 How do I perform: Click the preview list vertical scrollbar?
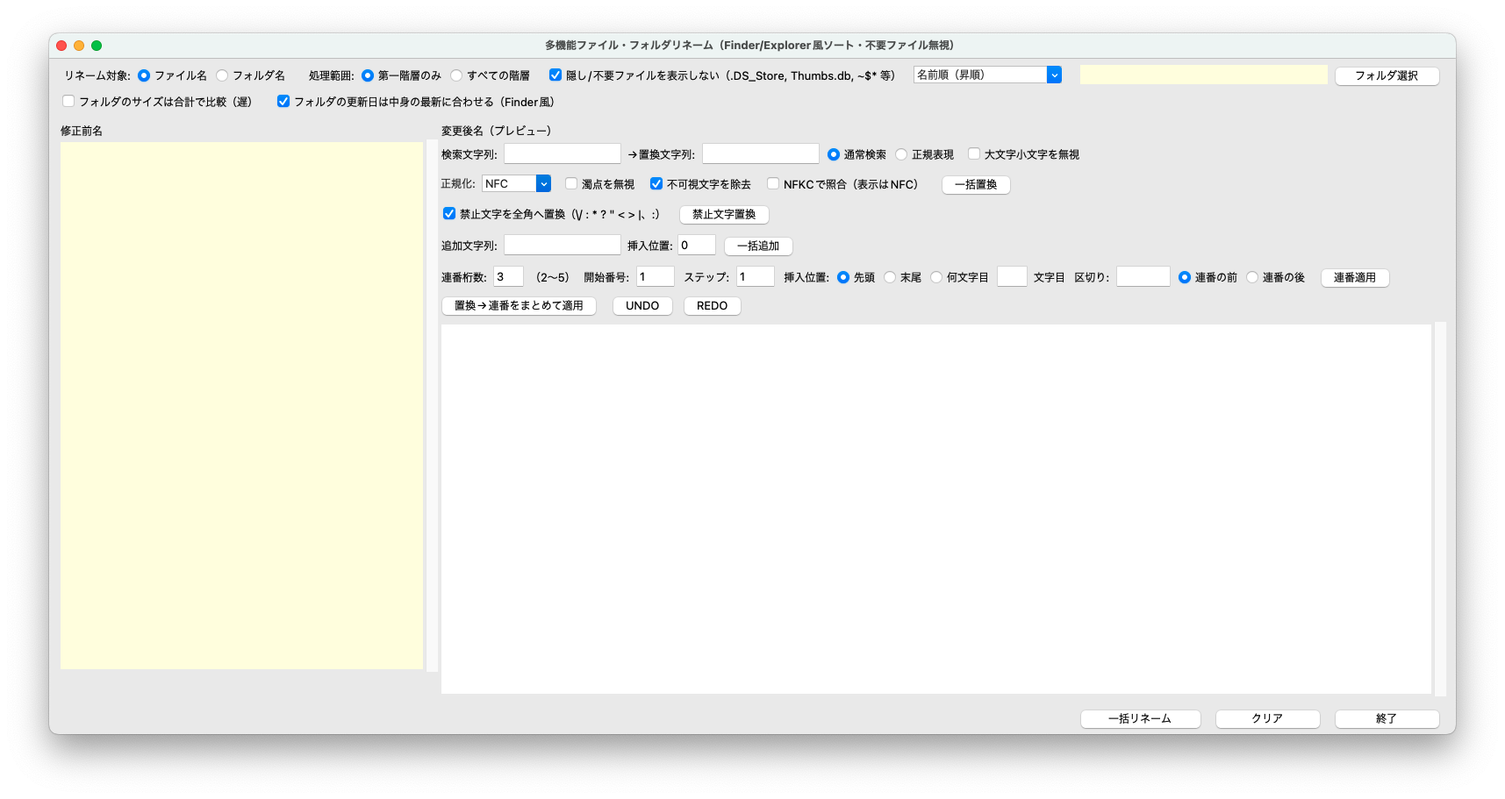point(1439,509)
